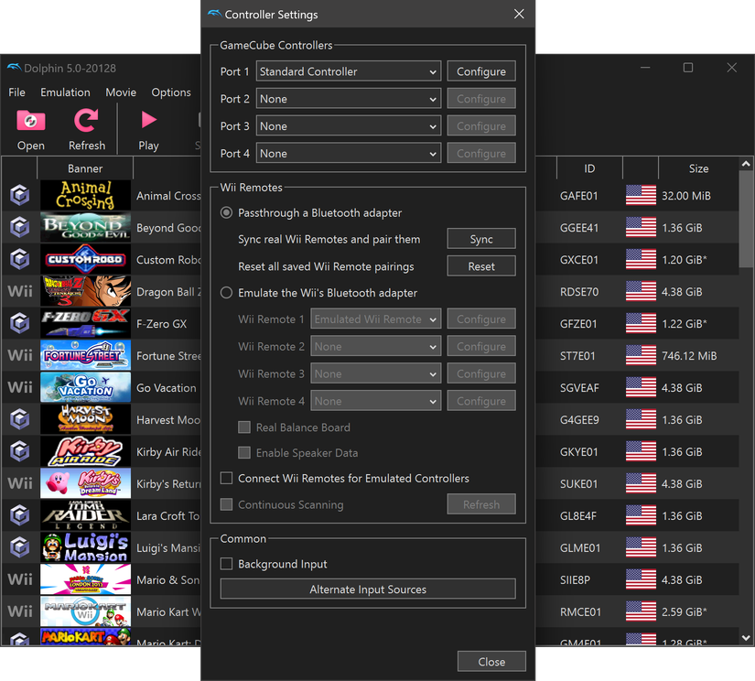The height and width of the screenshot is (681, 755).
Task: Open Port 2 controller dropdown
Action: click(349, 99)
